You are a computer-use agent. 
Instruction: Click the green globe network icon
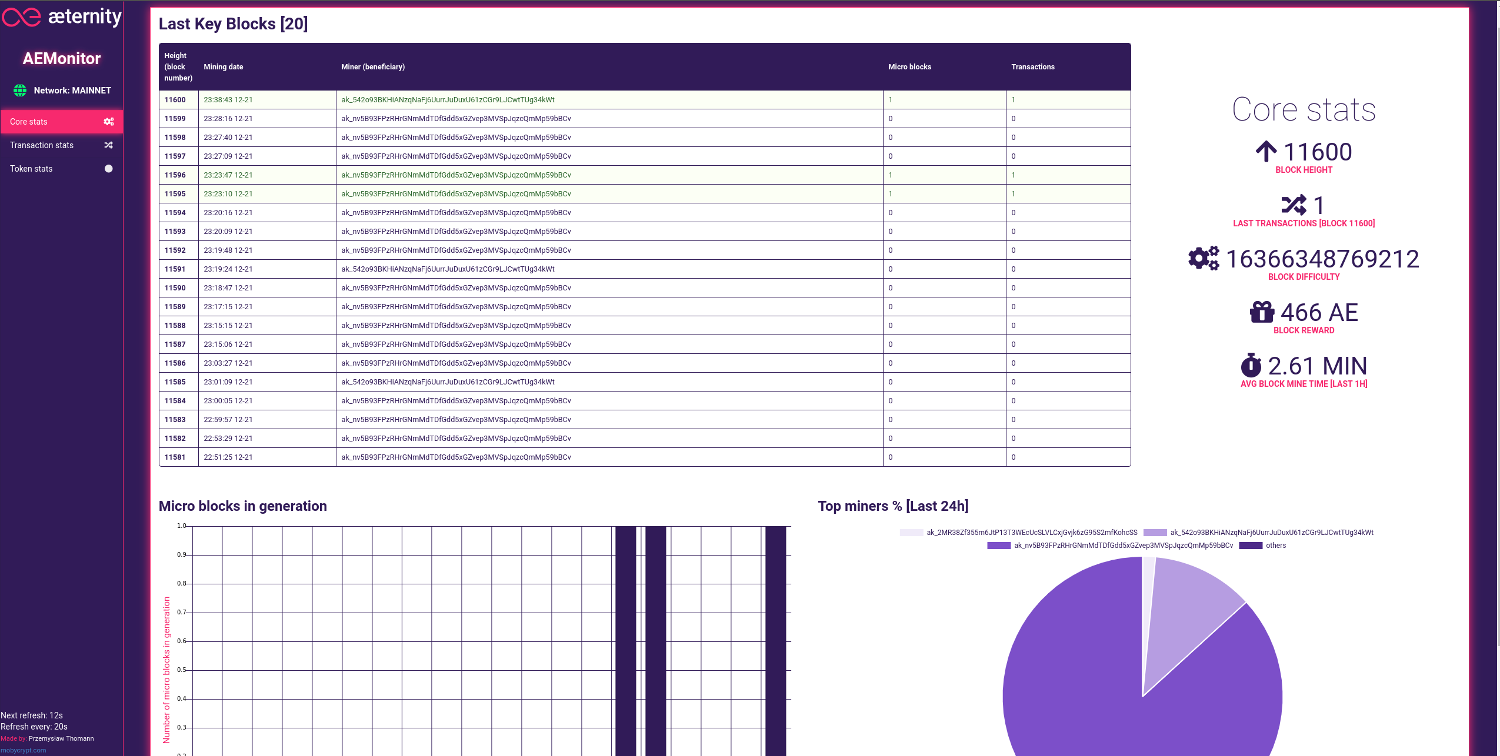[20, 91]
